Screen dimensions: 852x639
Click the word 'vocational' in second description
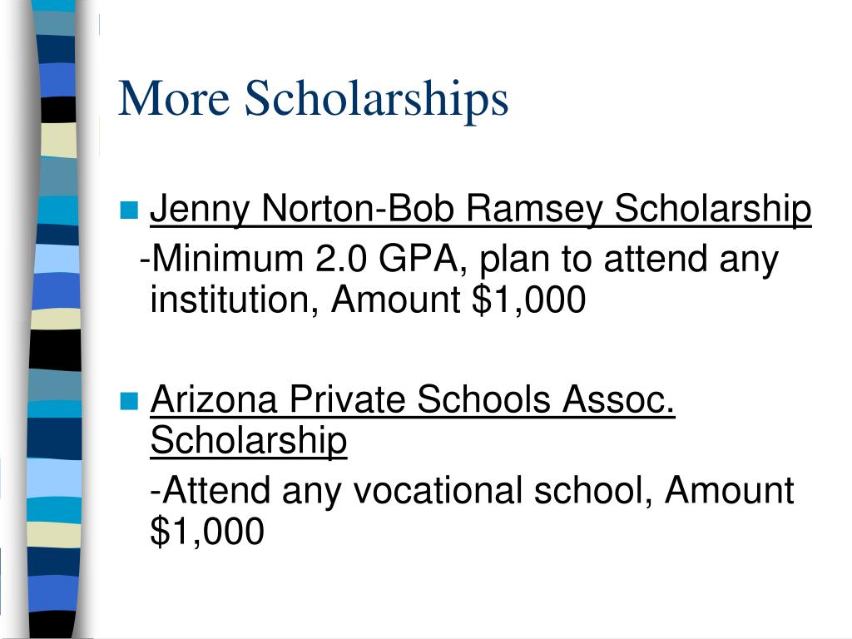[438, 490]
